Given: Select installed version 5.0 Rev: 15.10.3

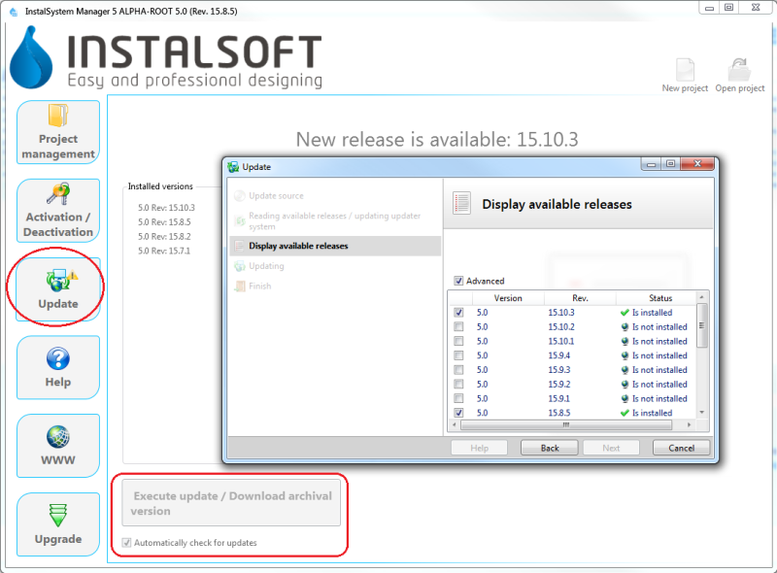Looking at the screenshot, I should [x=166, y=208].
